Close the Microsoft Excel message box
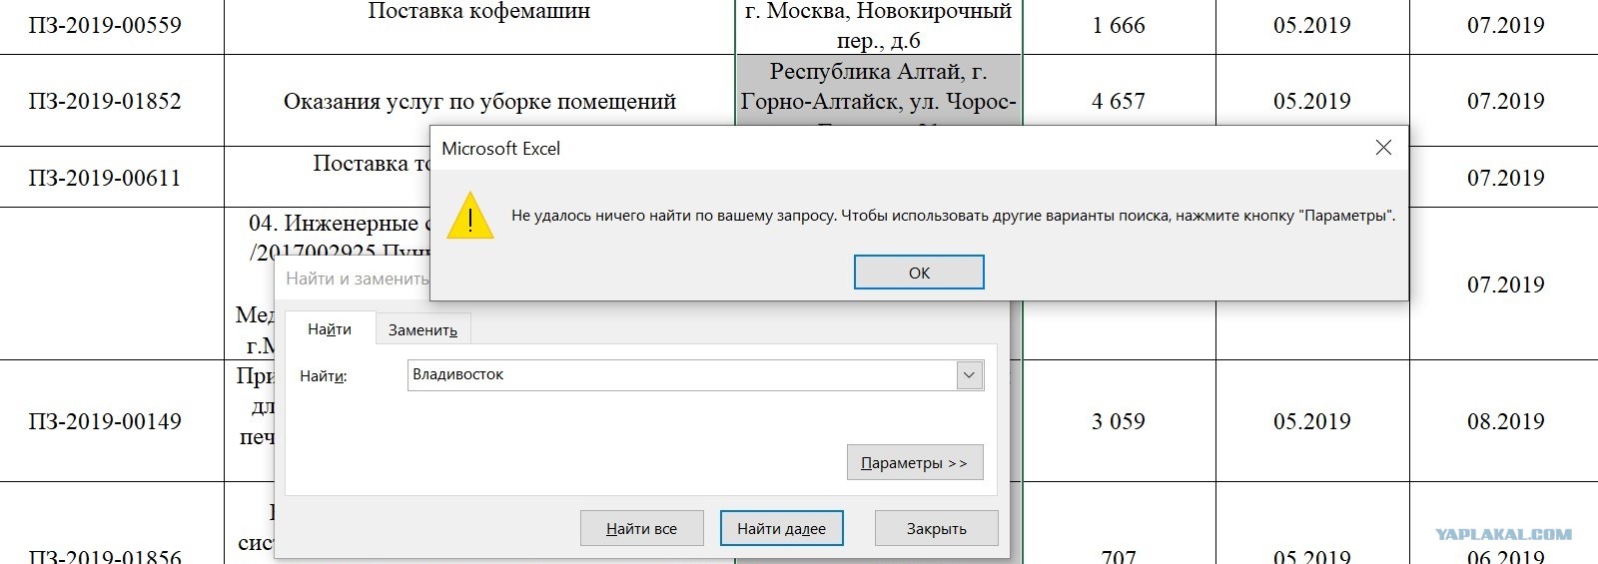1598x564 pixels. tap(1383, 148)
